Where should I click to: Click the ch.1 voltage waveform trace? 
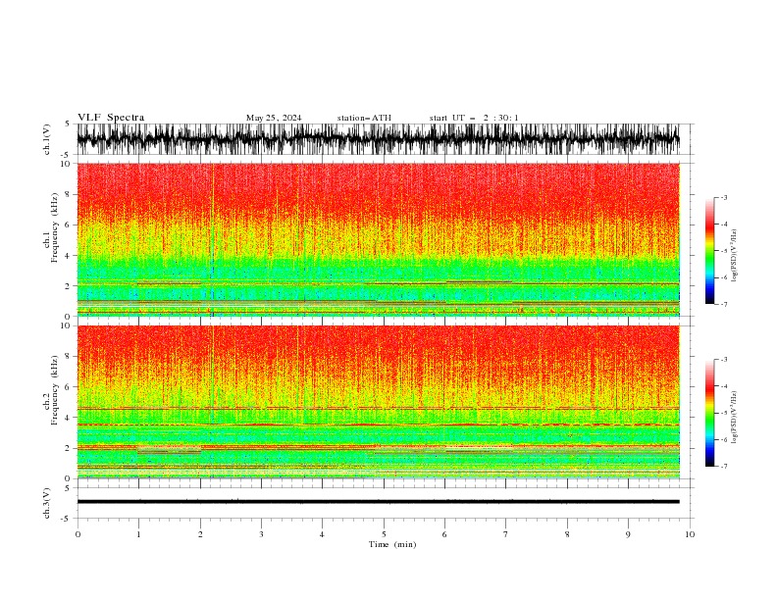point(378,139)
